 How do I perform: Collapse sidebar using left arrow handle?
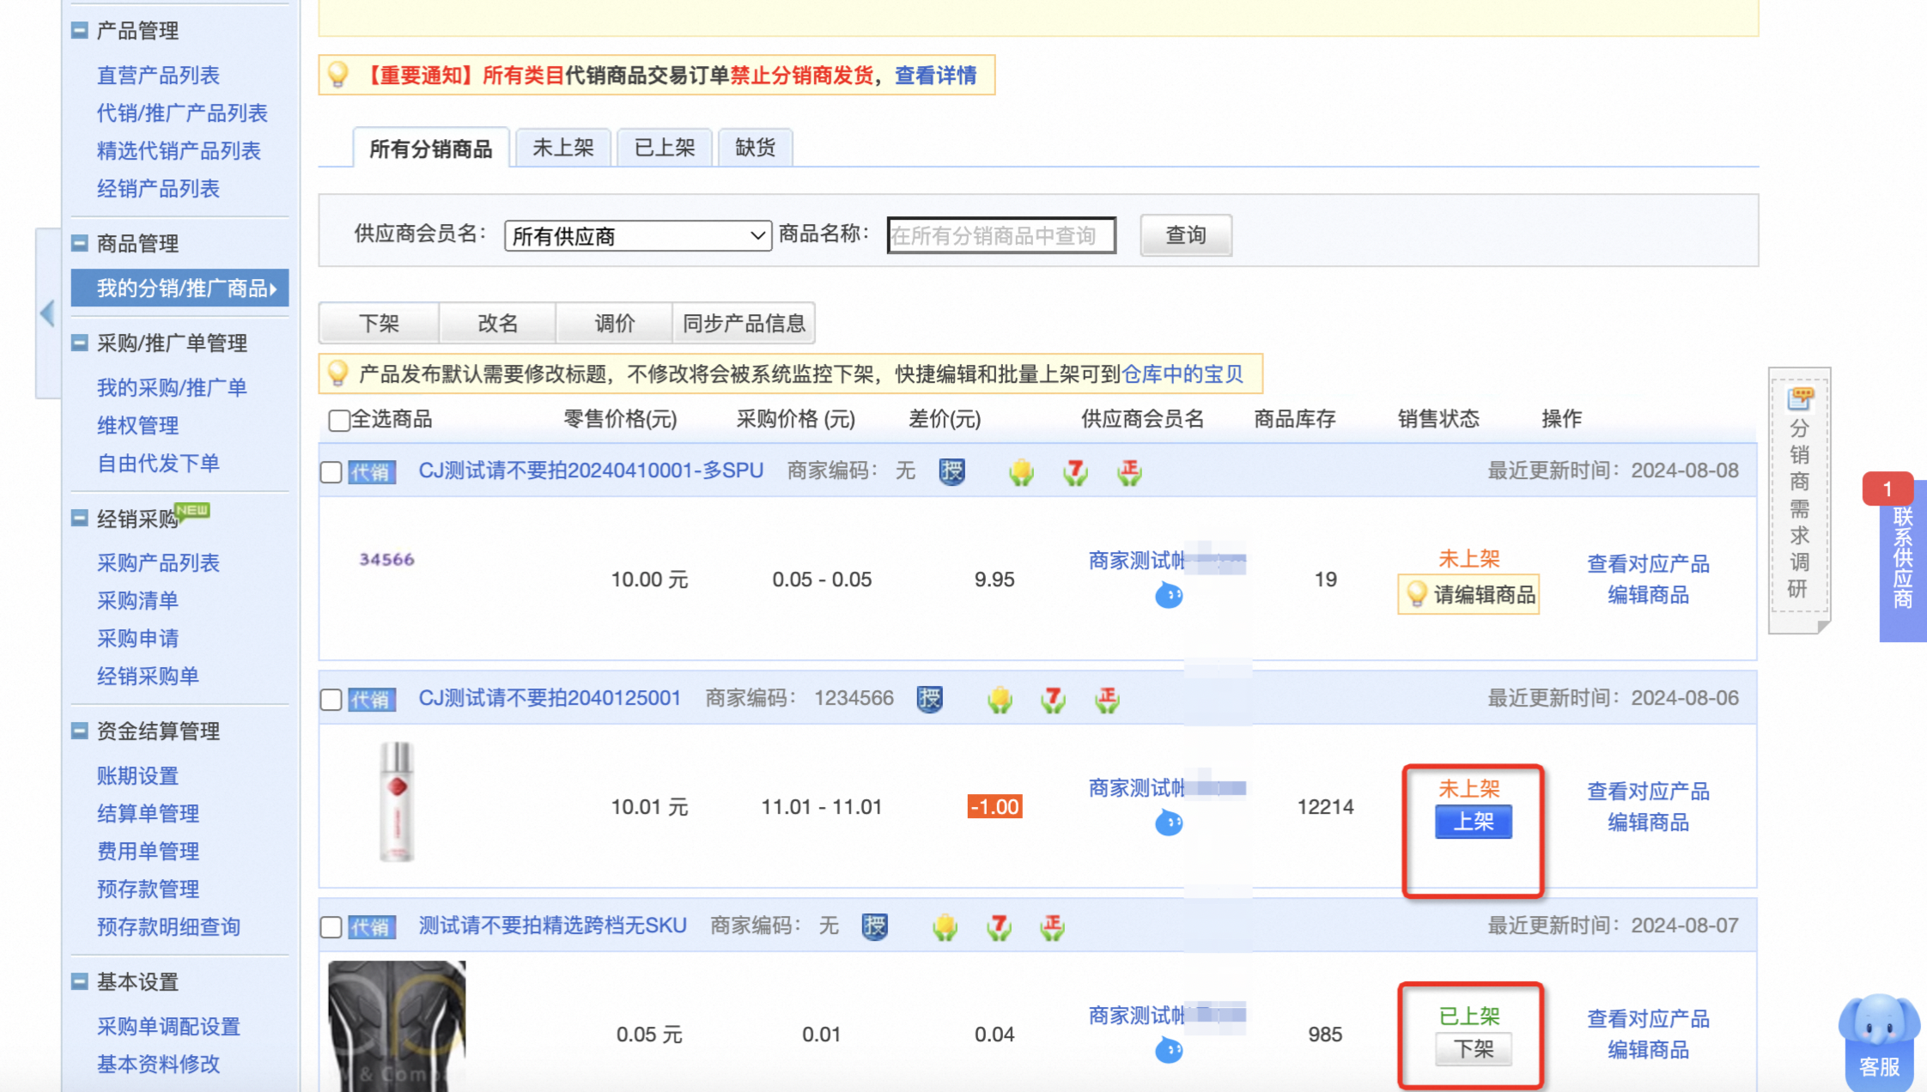tap(47, 312)
